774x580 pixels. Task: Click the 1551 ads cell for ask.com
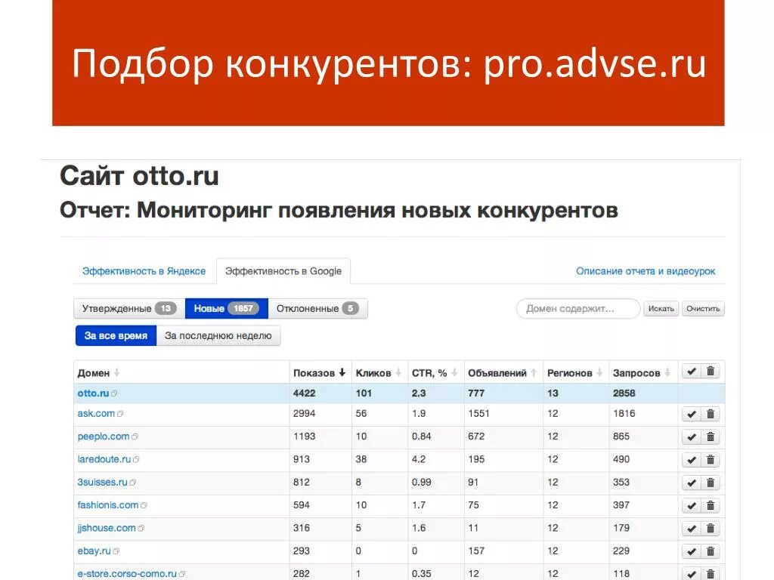(478, 414)
